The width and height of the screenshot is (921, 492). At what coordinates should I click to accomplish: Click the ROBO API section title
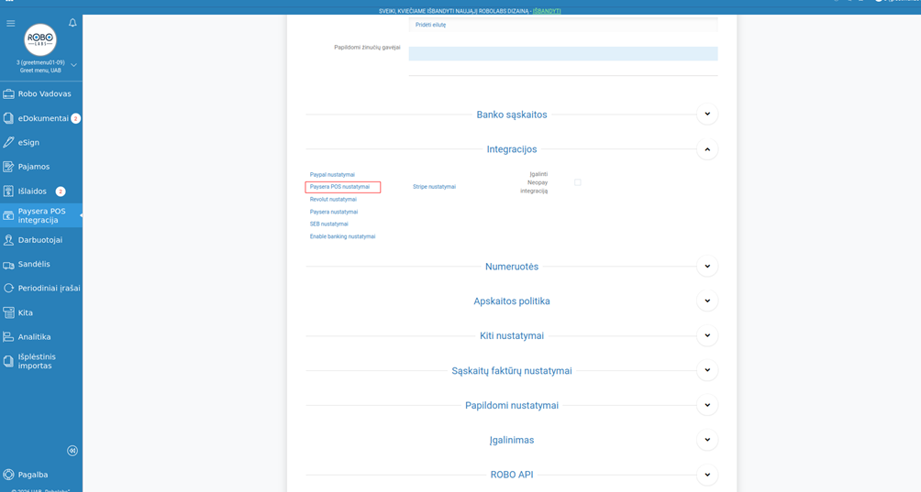[512, 475]
